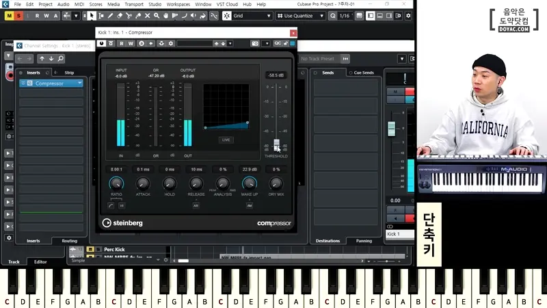The width and height of the screenshot is (547, 308).
Task: Go to previous channel up arrow
Action: [x=42, y=59]
